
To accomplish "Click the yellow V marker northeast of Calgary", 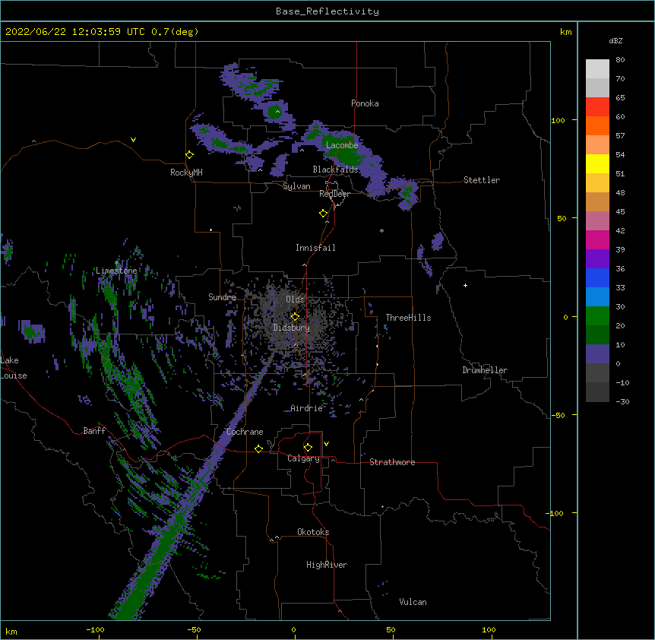I will tap(326, 444).
